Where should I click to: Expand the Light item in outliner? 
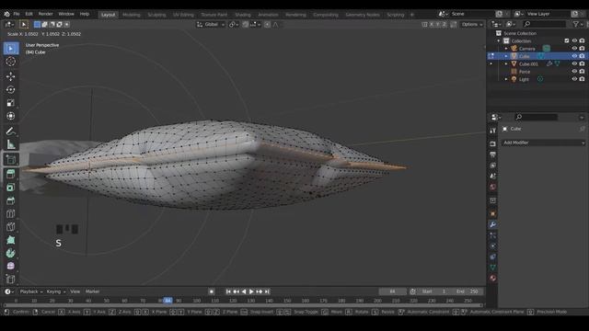click(x=506, y=79)
